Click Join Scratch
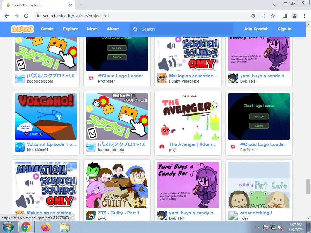This screenshot has height=233, width=311. [256, 29]
